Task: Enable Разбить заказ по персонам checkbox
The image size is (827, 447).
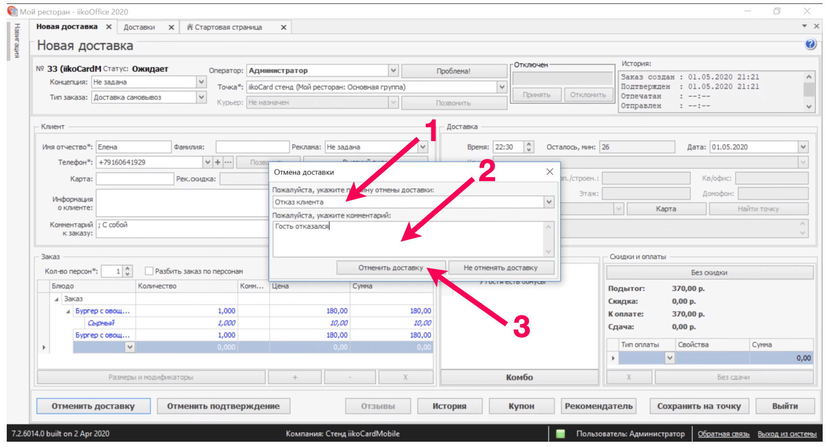Action: coord(149,271)
